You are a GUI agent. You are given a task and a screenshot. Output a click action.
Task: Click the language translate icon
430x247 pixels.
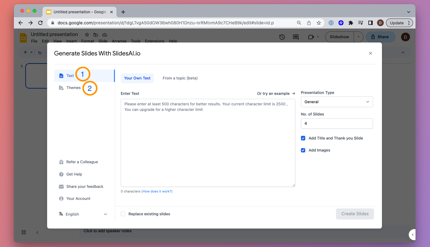61,214
